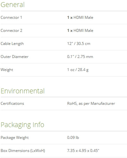Click the Connector 2 HDMI Male value
The image size is (127, 158).
(x=80, y=31)
